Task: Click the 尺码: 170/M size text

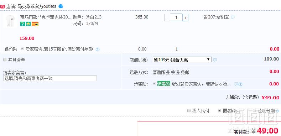Action: (85, 23)
